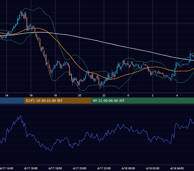This screenshot has width=194, height=171.
Task: Click the 4 hour label on price chart axis
Action: 177,95
